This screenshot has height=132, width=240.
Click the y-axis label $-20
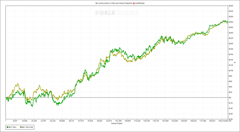(231, 103)
